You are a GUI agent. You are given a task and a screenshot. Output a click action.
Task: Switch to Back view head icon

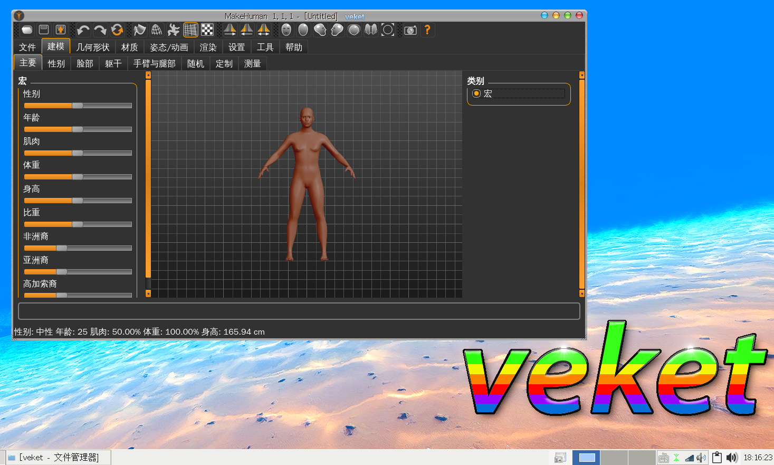click(303, 30)
